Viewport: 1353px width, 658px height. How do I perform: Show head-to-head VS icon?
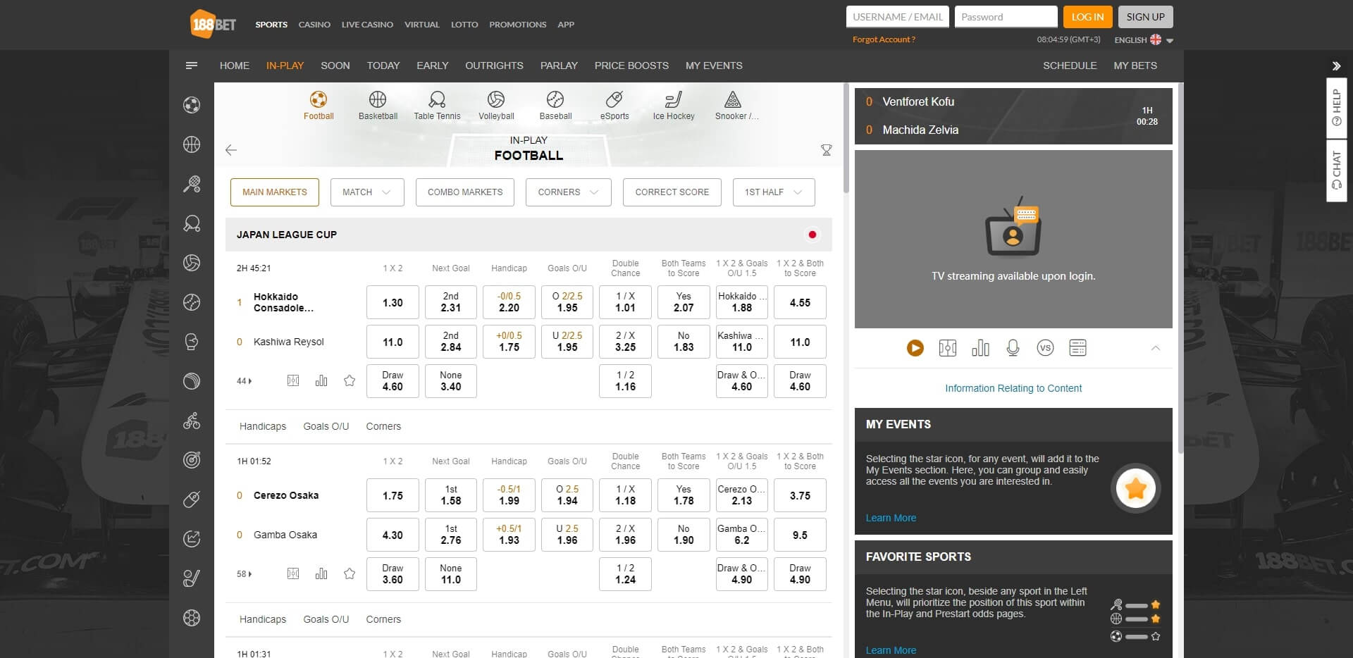point(1045,348)
